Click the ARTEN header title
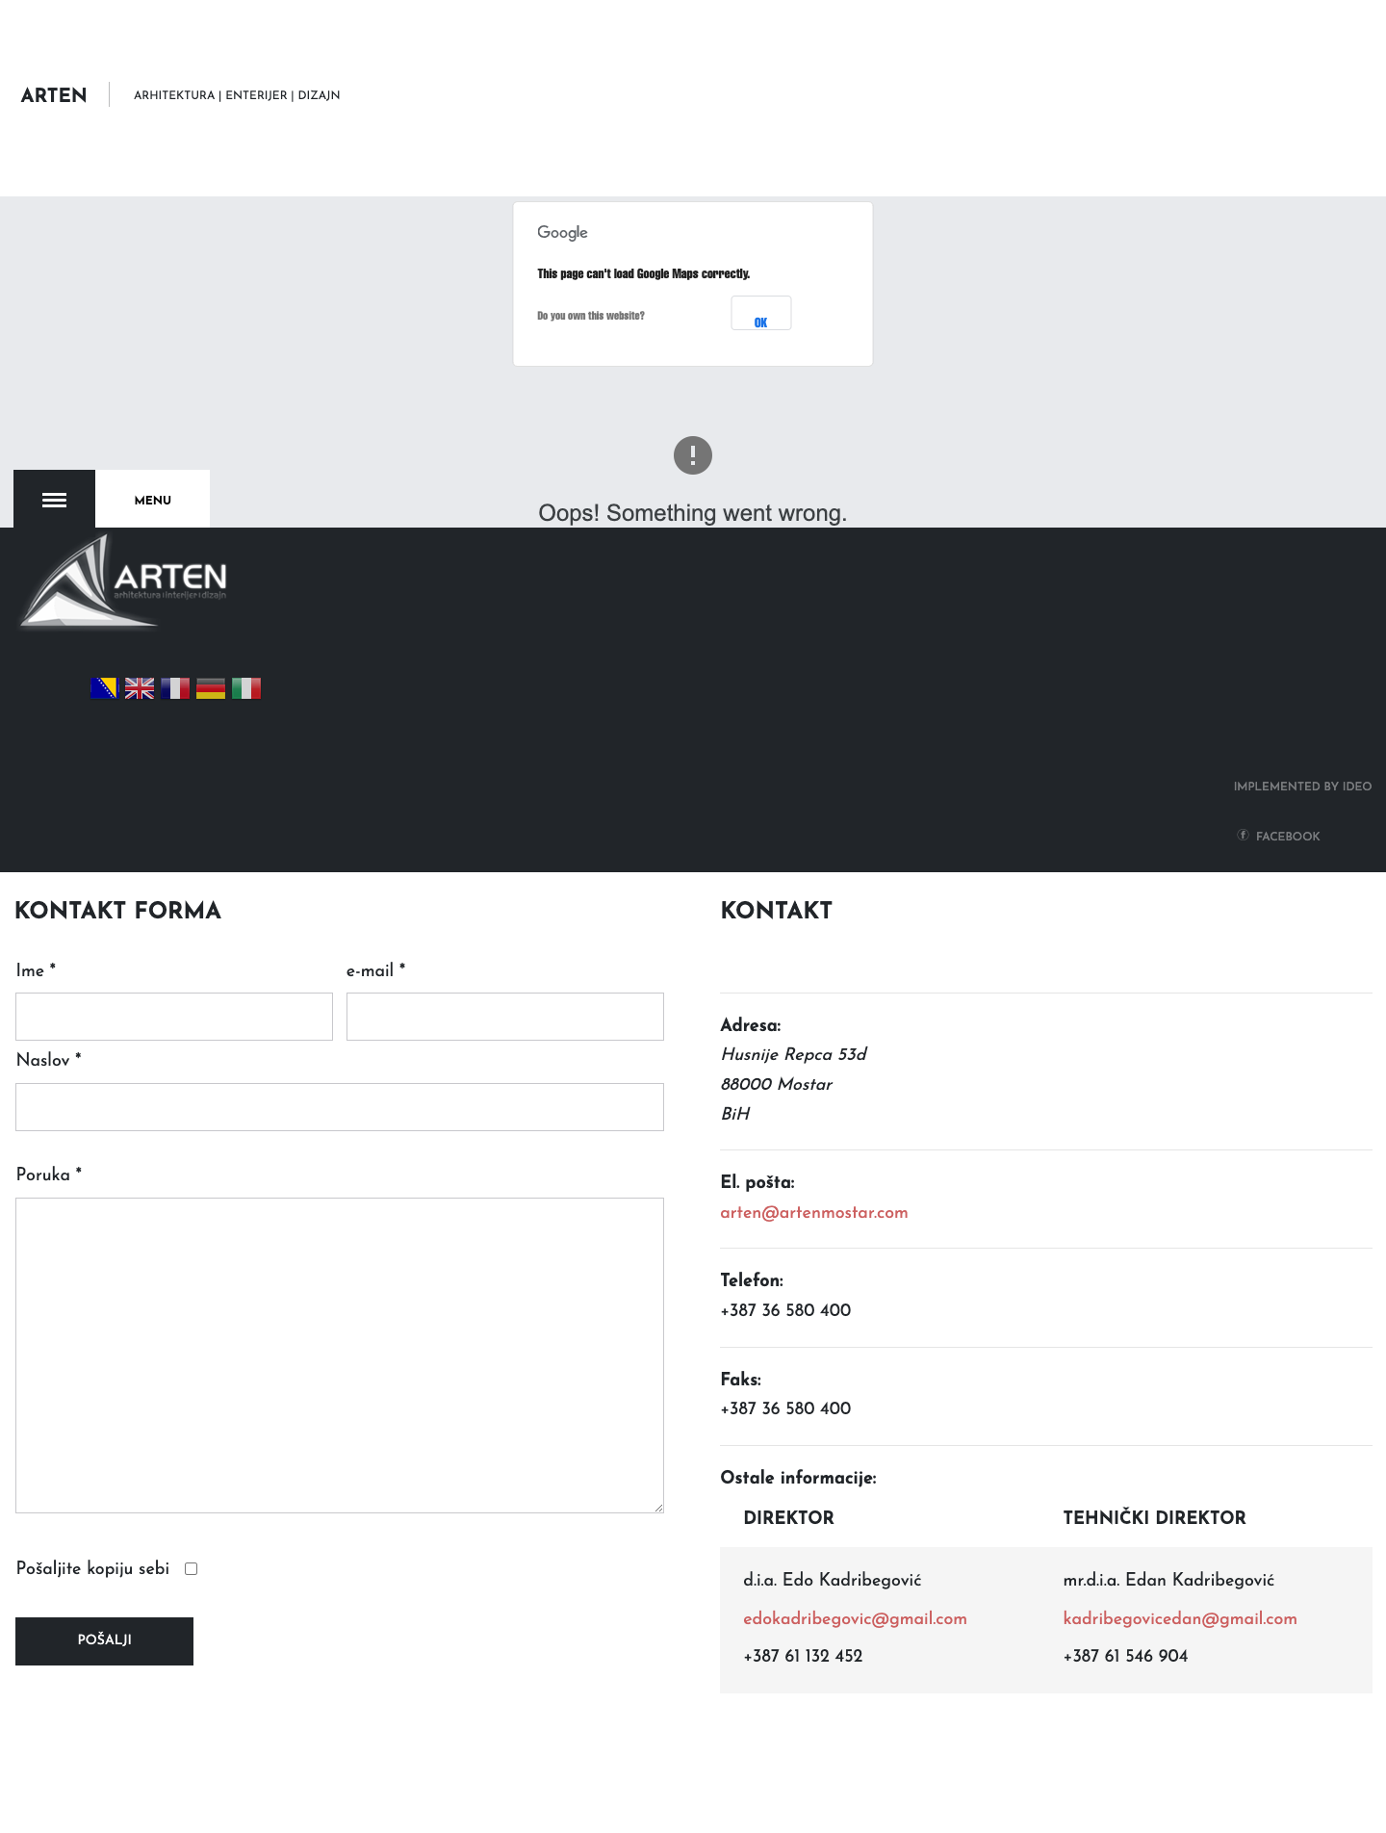Viewport: 1386px width, 1833px height. tap(54, 95)
